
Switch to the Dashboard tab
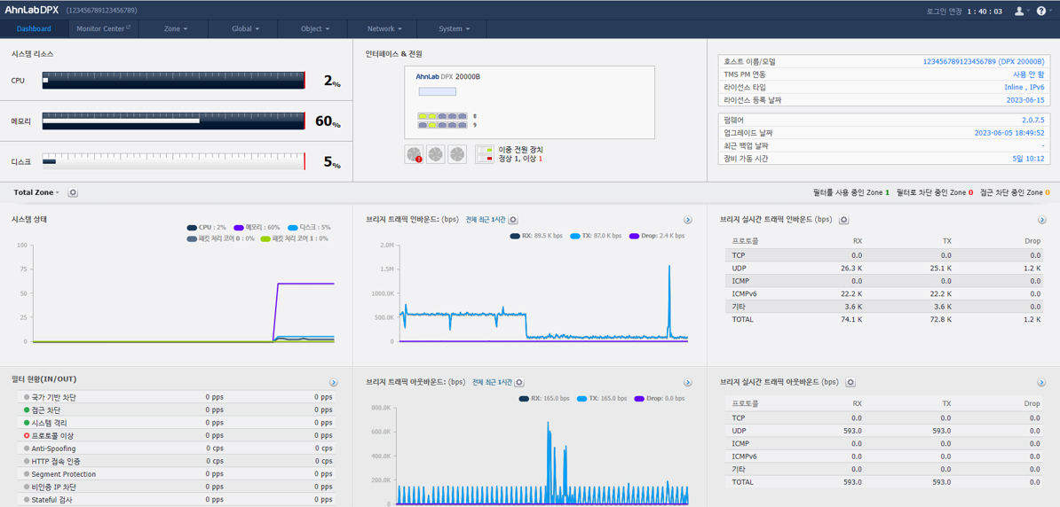click(x=34, y=29)
